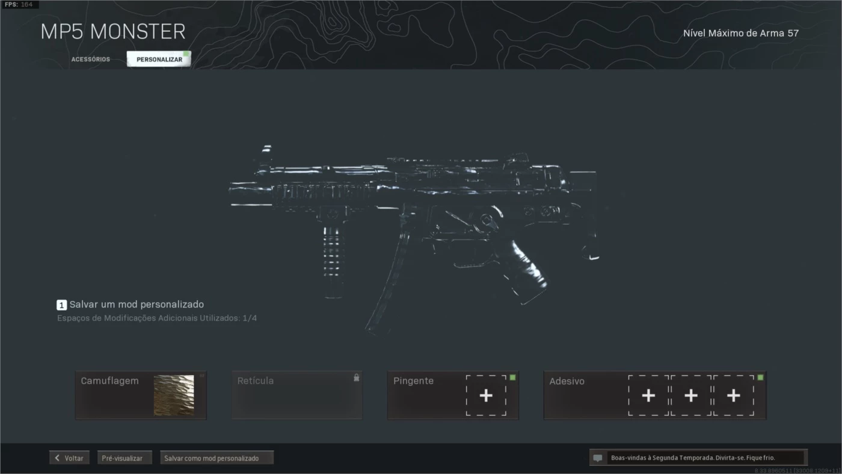
Task: Click the Espaços de Modificações Adicionais text
Action: pos(157,318)
